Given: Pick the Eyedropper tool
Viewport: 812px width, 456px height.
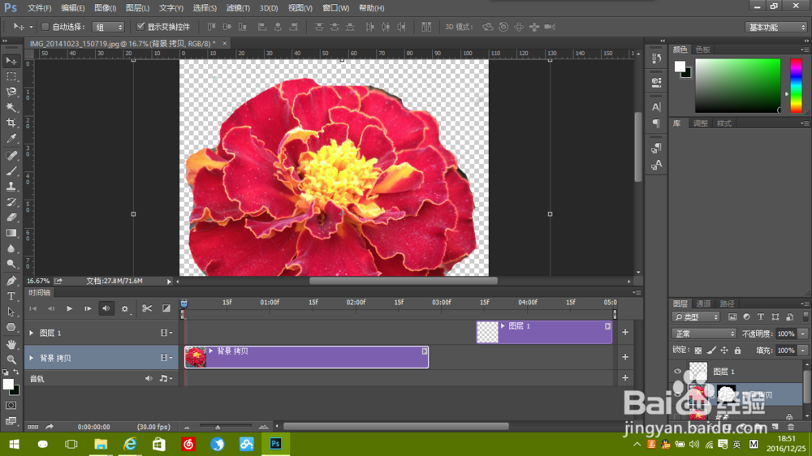Looking at the screenshot, I should [x=11, y=139].
